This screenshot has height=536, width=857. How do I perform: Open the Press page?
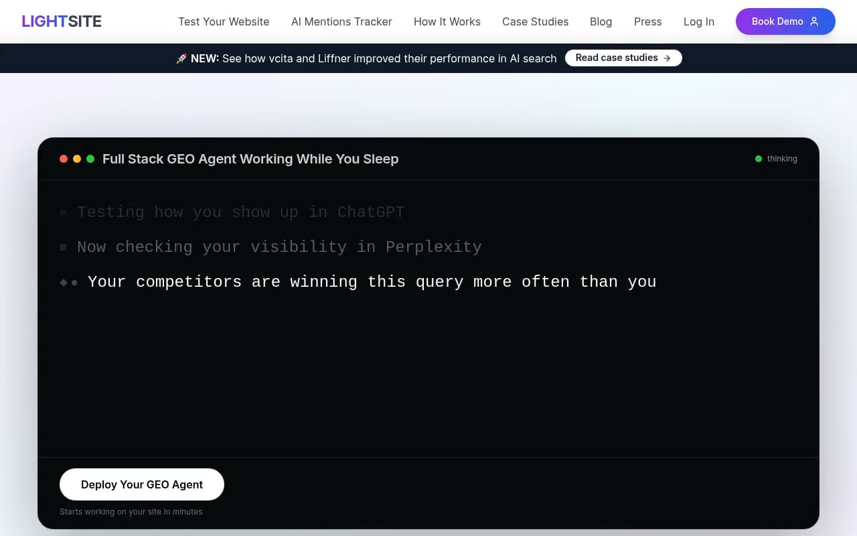click(x=647, y=21)
